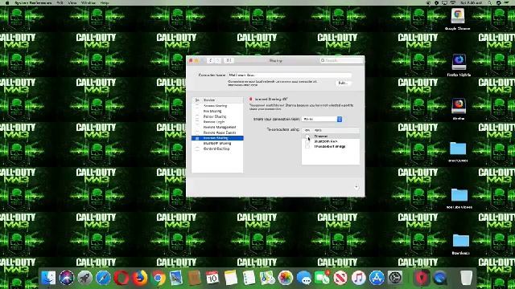Image resolution: width=515 pixels, height=289 pixels.
Task: Select Bluetooth Sharing service row
Action: [217, 143]
